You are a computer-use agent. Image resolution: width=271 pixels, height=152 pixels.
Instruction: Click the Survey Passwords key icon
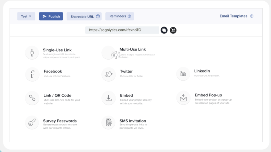click(32, 122)
